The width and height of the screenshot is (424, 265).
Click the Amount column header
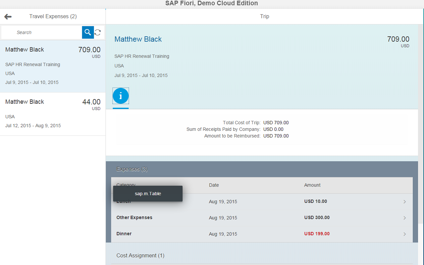pyautogui.click(x=312, y=185)
